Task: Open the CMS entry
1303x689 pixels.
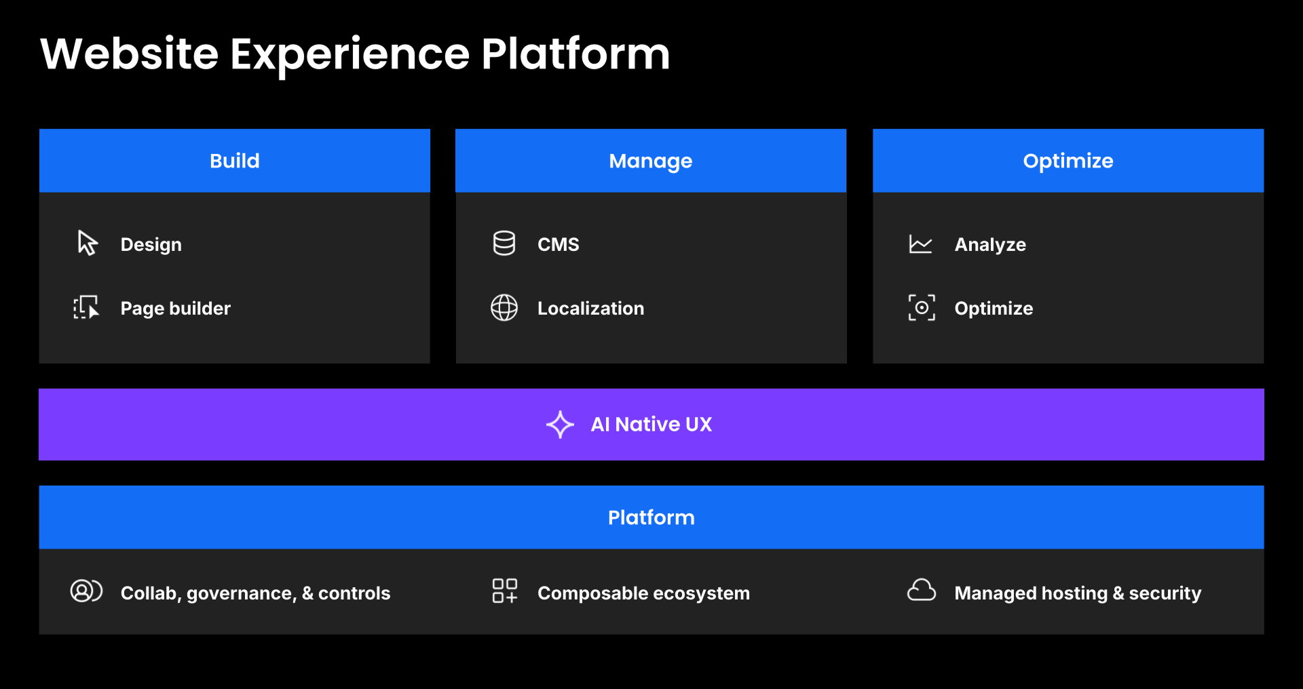Action: [x=558, y=244]
